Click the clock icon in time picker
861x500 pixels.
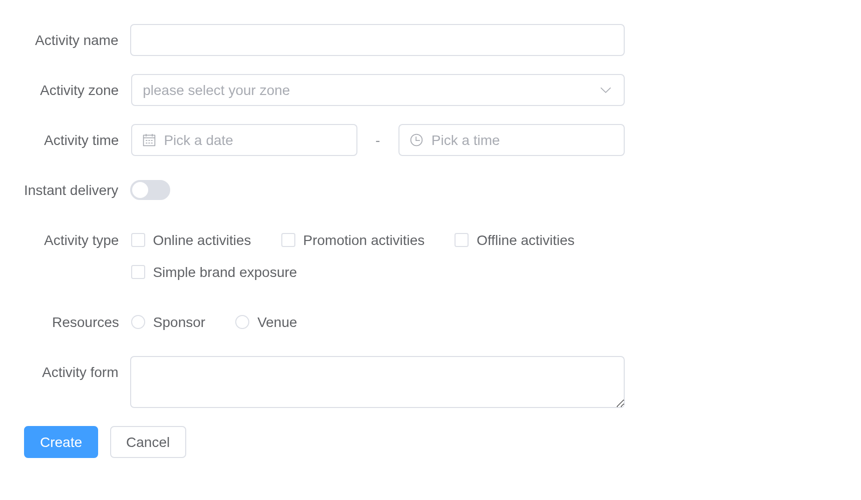[416, 140]
